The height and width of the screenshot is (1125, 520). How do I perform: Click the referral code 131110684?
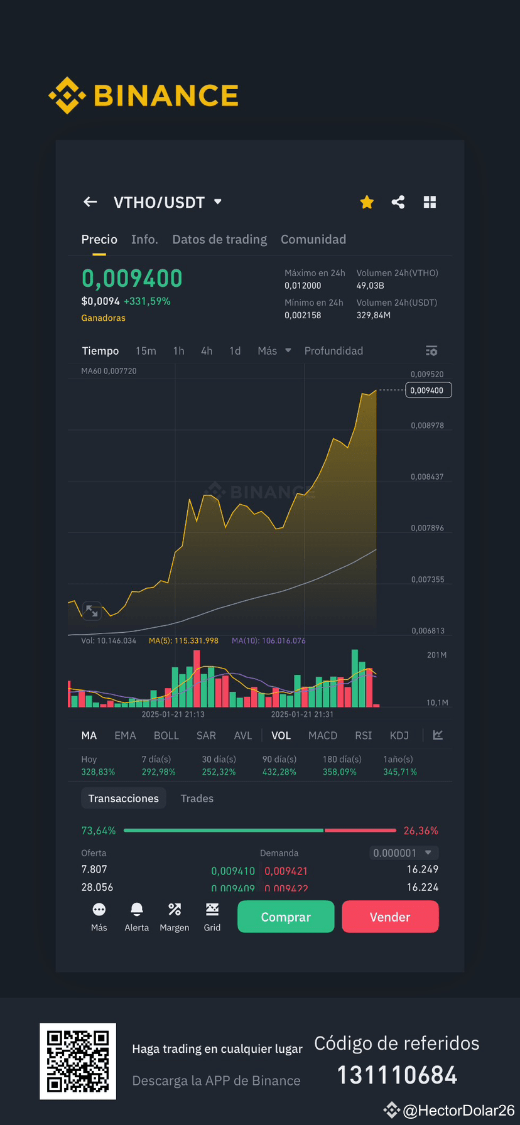(397, 1075)
